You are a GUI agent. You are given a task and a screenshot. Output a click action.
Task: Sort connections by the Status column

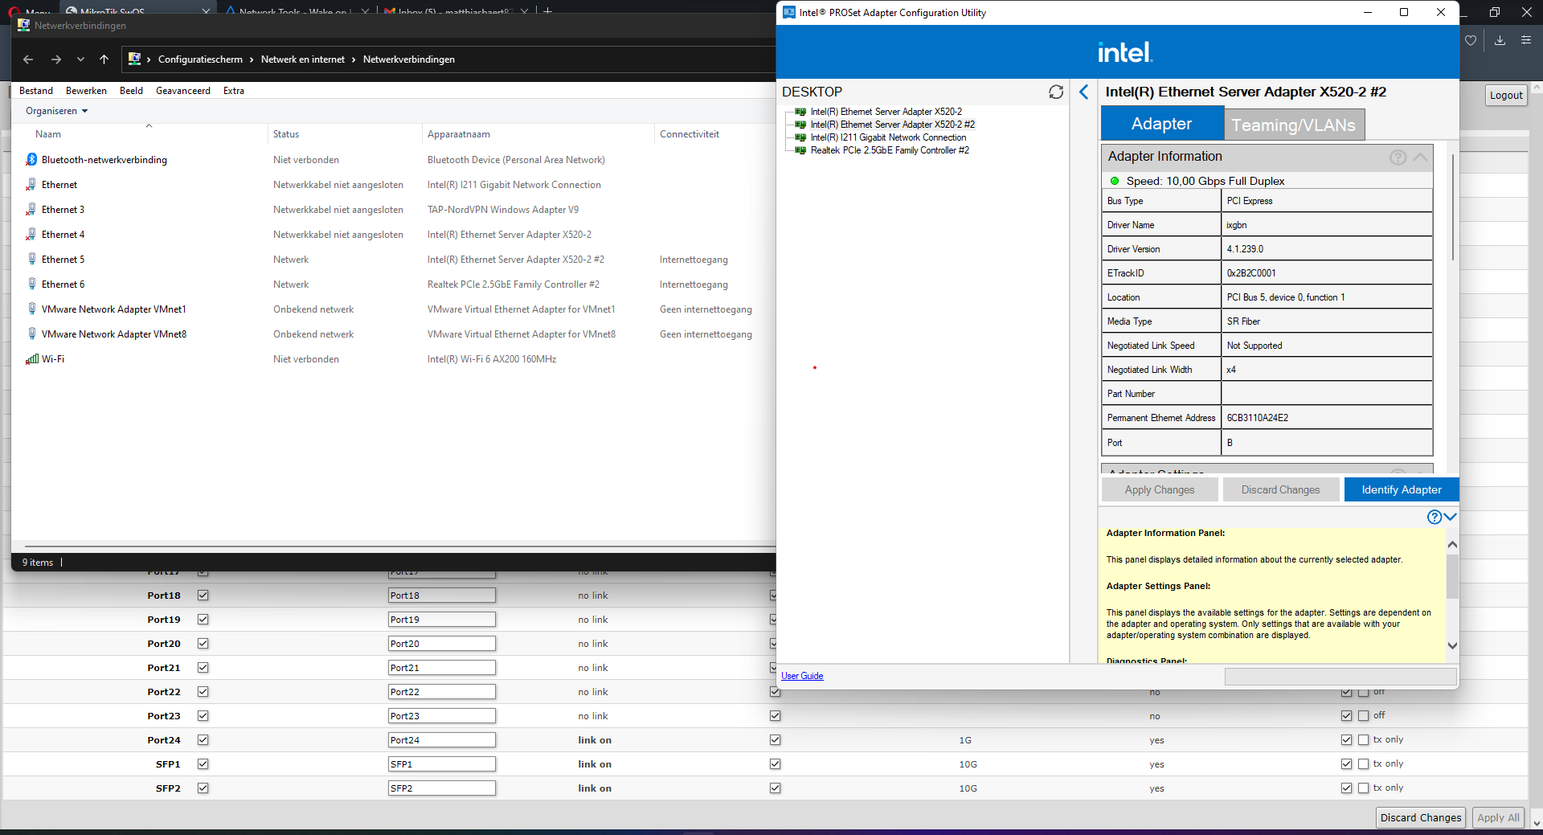286,134
